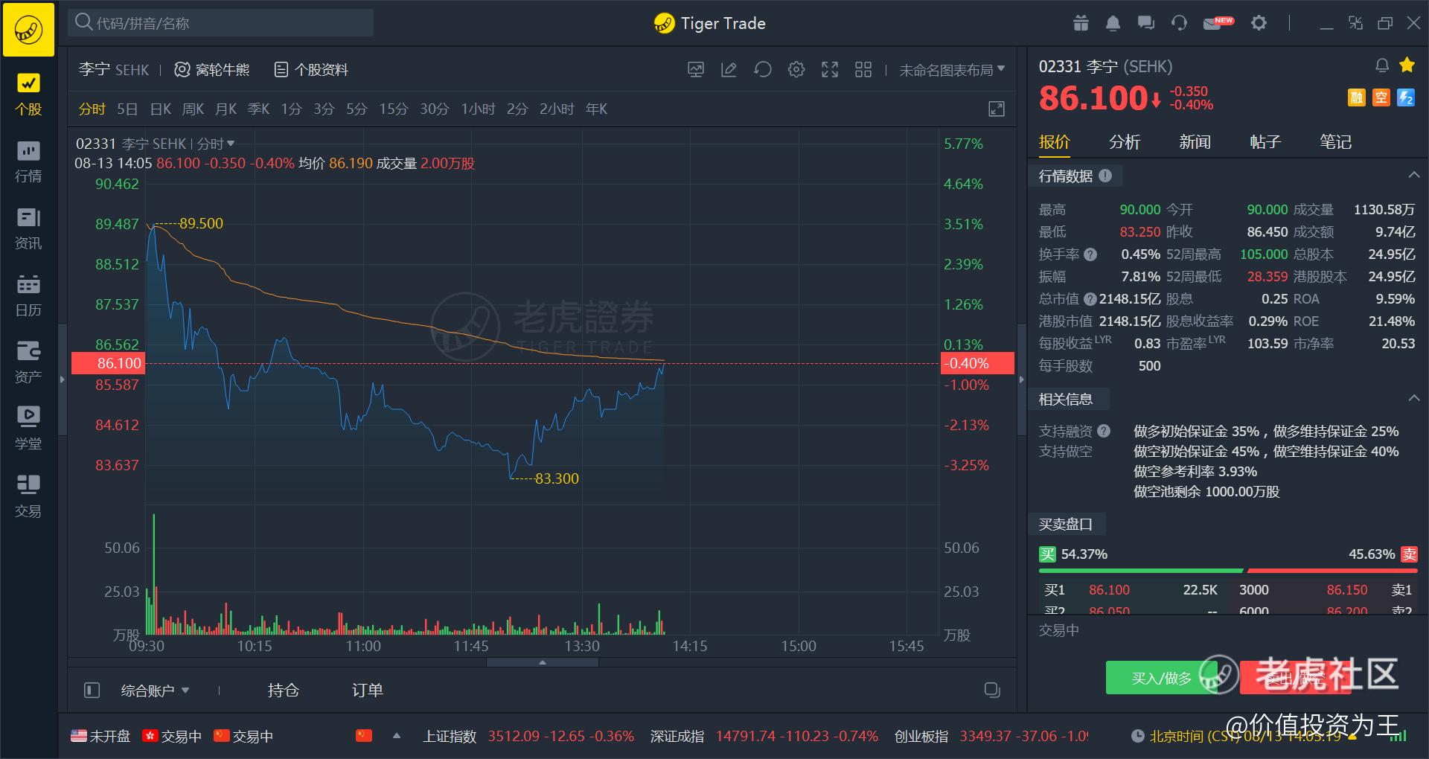Open 窝轮牛熊 warrants link
This screenshot has width=1429, height=759.
(x=212, y=70)
